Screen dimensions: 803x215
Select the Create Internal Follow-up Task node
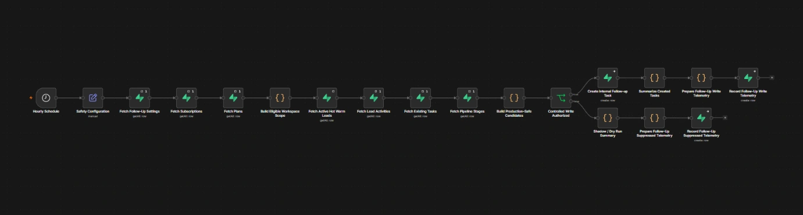coord(608,77)
